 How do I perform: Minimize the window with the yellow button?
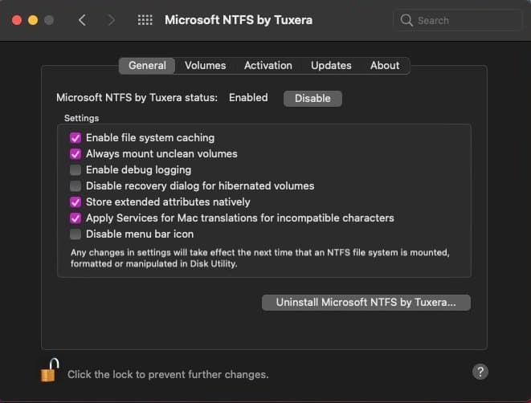coord(33,20)
